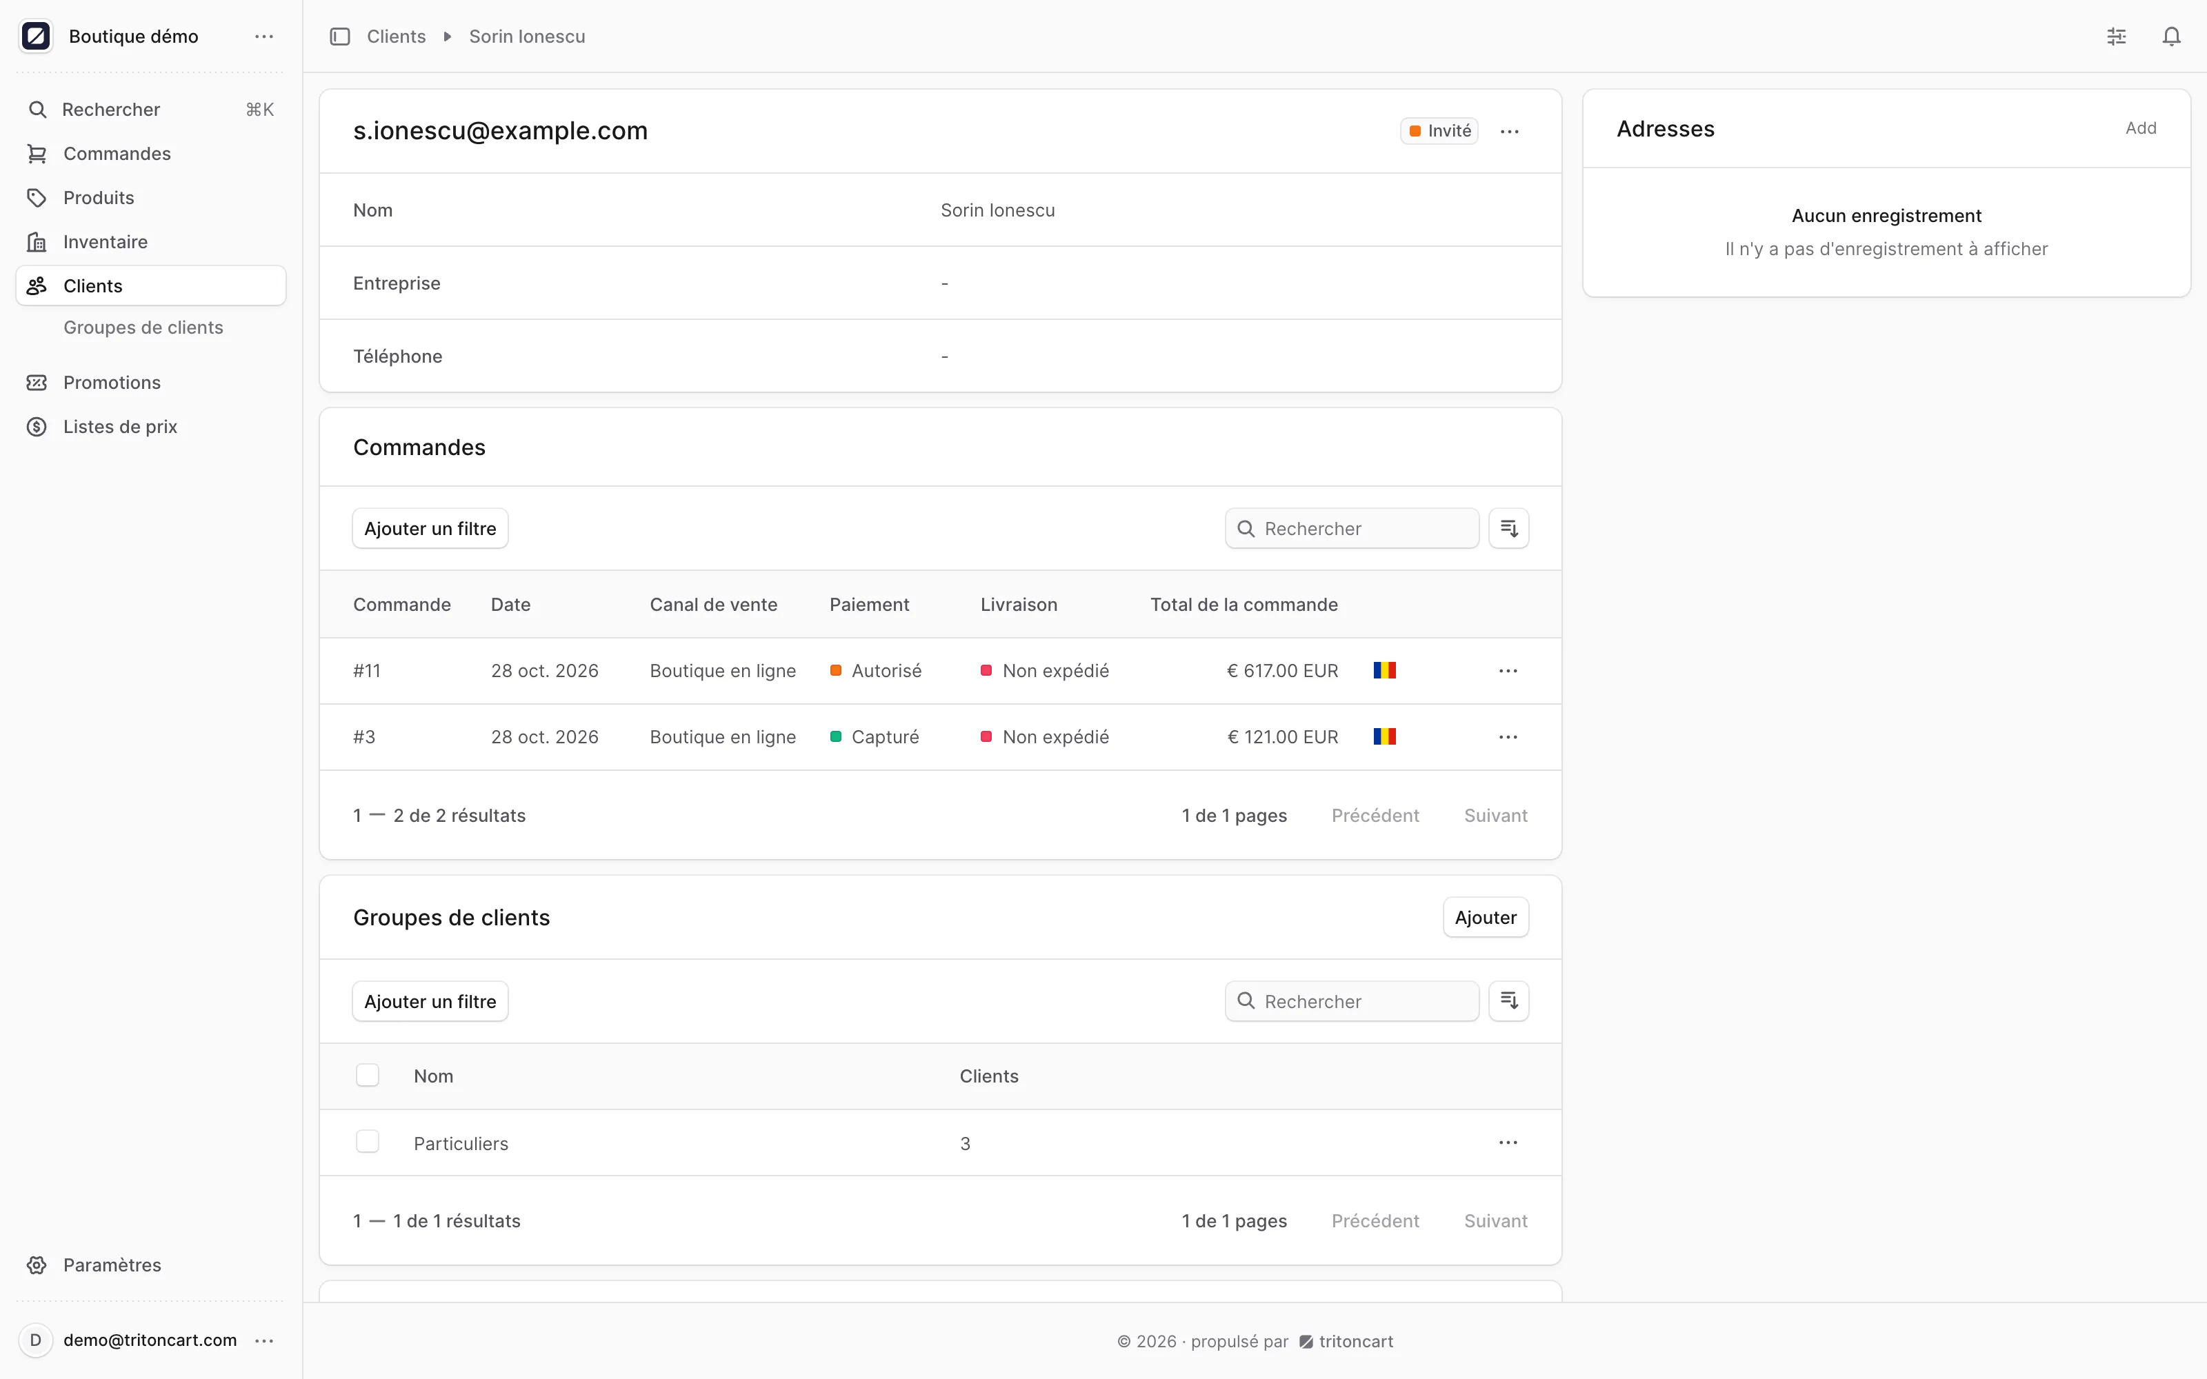Open actions menu for Particuliers group
Image resolution: width=2207 pixels, height=1379 pixels.
coord(1508,1143)
